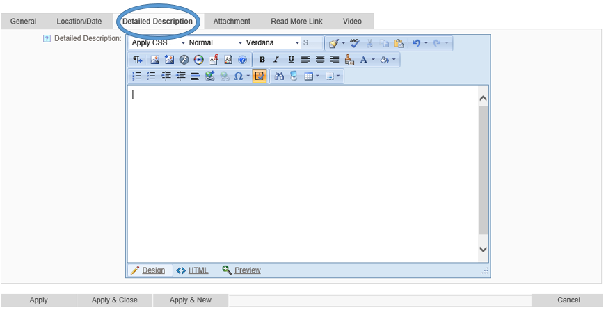
Task: Click the font color A icon
Action: pos(363,59)
